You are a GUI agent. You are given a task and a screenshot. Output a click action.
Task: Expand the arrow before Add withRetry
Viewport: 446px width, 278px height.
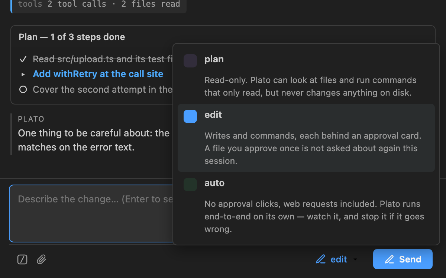pos(23,74)
